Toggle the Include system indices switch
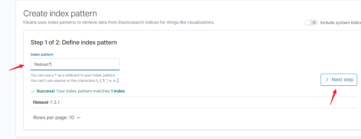Viewport: 361px width, 139px height. point(311,23)
